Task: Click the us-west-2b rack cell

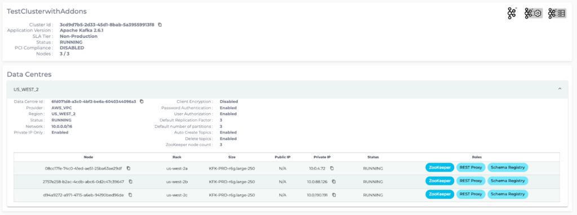Action: click(x=177, y=182)
